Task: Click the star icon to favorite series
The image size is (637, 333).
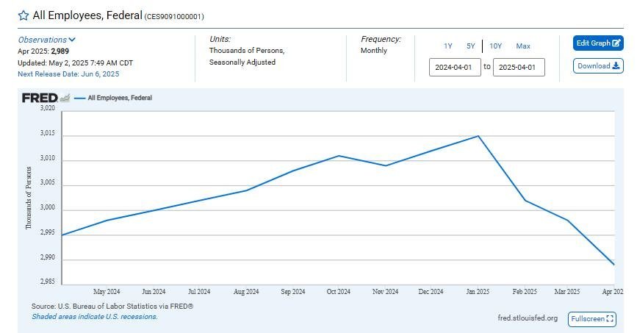Action: (x=24, y=15)
